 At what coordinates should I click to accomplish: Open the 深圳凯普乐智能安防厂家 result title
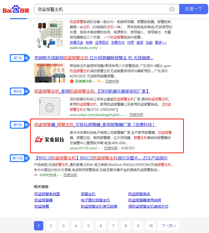tap(92, 91)
